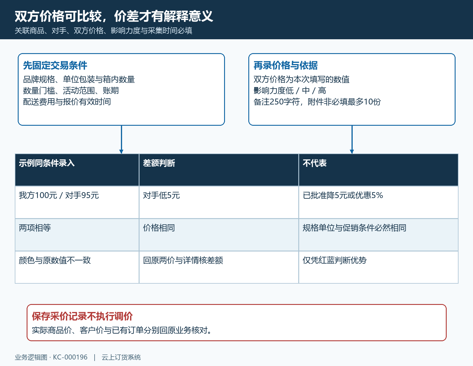Select subtitle 关联商品、对手、双方价格、影响力度与采集时间必填
The image size is (473, 366).
pyautogui.click(x=103, y=31)
